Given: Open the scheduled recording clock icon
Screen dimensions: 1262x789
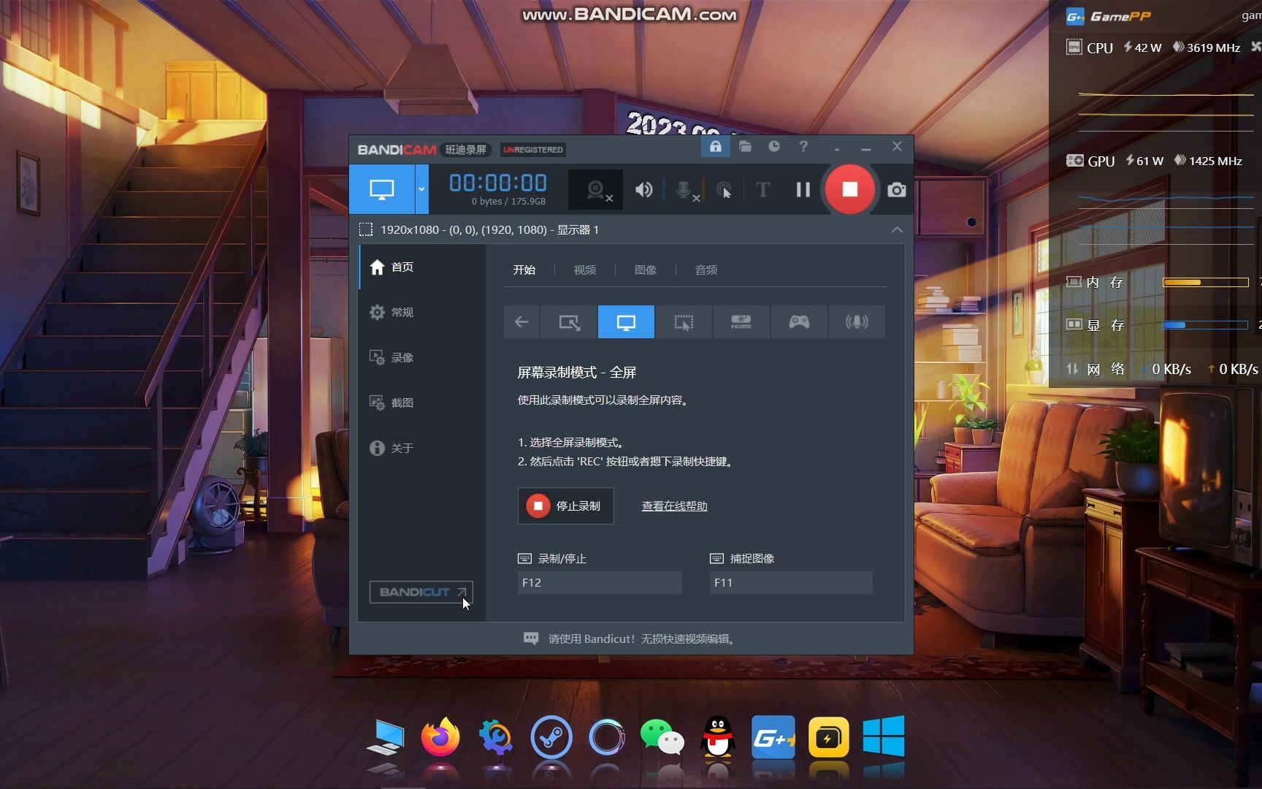Looking at the screenshot, I should pos(774,147).
